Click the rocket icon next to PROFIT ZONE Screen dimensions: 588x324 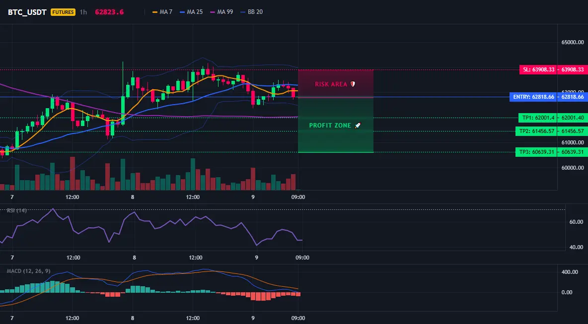click(x=358, y=126)
